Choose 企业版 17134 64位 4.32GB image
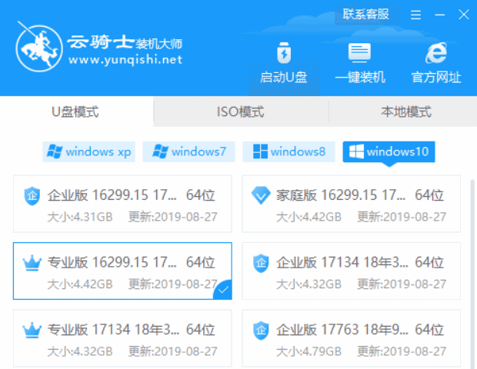 point(352,271)
